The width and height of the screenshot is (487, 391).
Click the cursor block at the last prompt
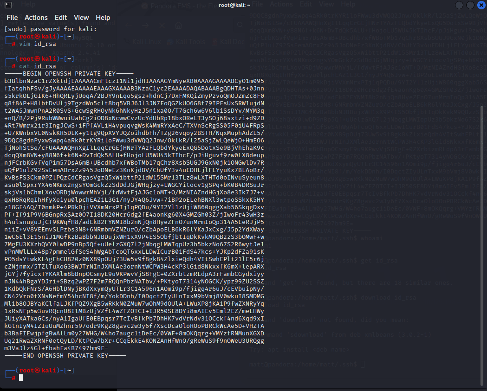click(x=21, y=378)
